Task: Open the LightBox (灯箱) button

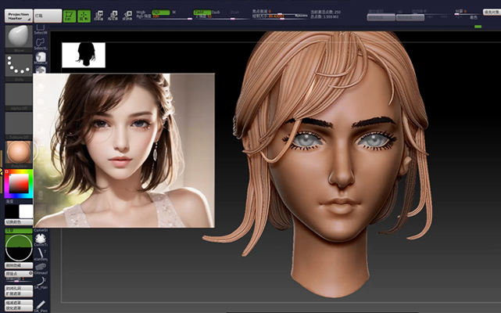Action: point(48,16)
